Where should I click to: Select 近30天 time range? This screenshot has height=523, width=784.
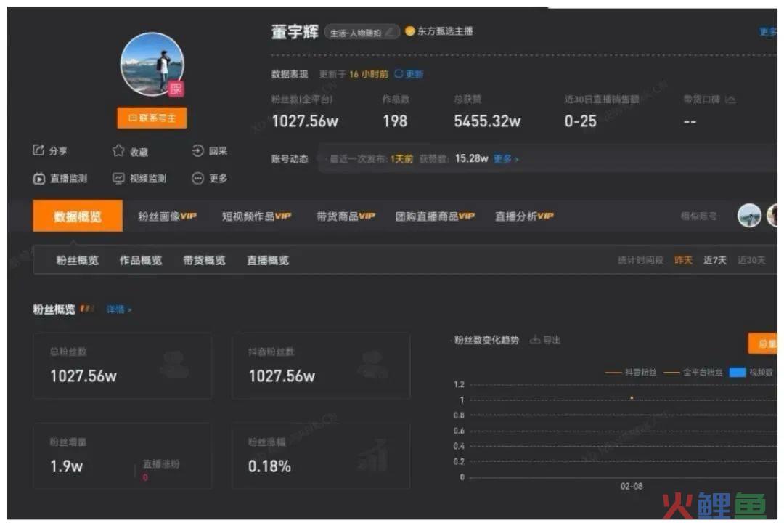pos(751,260)
